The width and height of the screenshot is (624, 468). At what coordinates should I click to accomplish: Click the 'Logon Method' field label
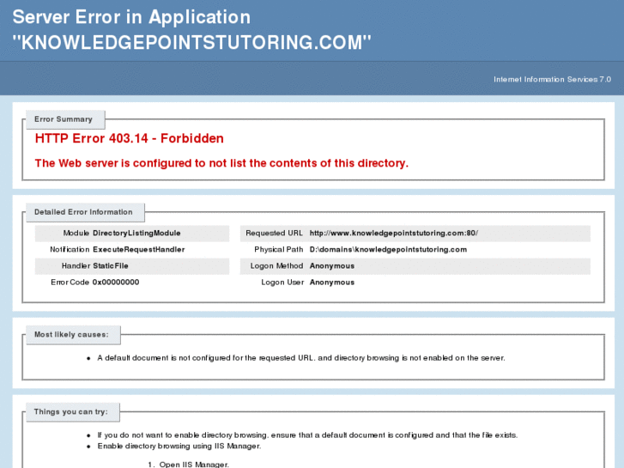(x=276, y=265)
